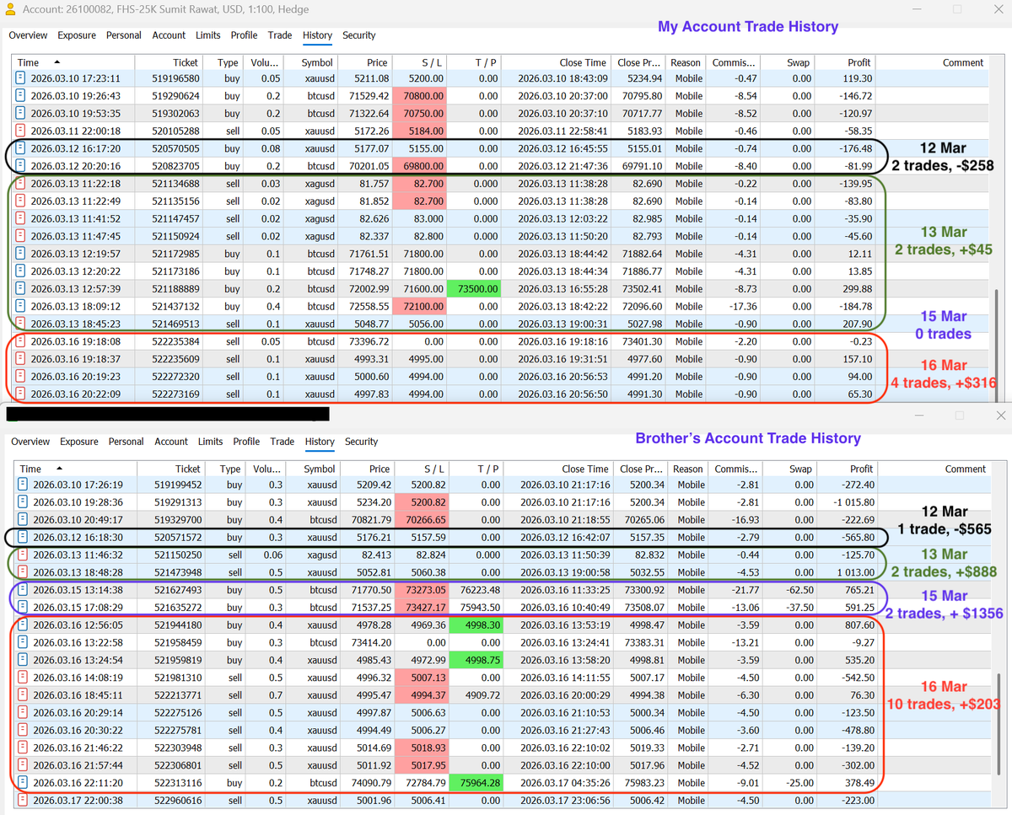This screenshot has width=1012, height=815.
Task: Click the green T/P cell 73500.00
Action: pos(472,288)
